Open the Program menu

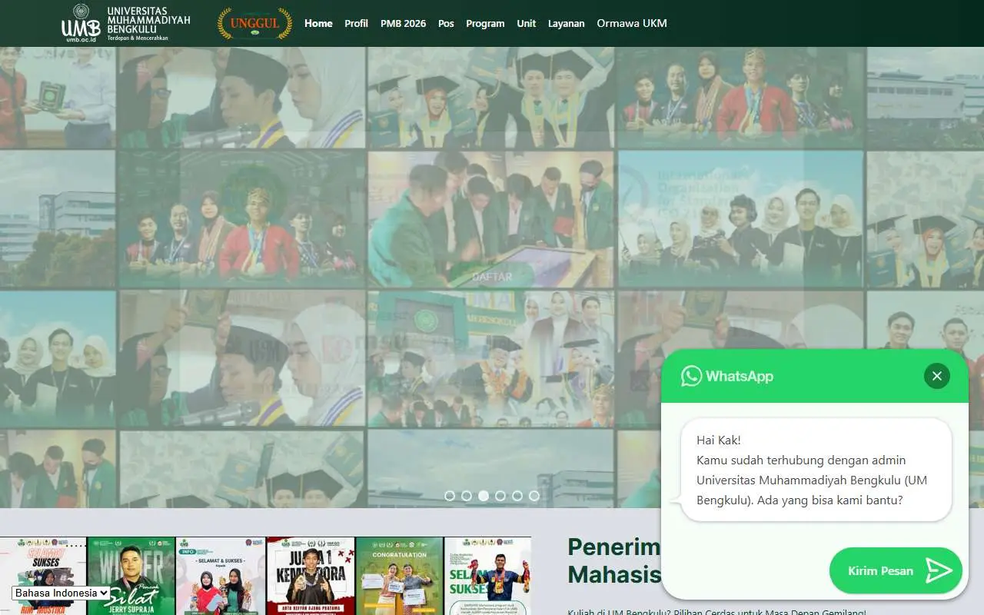[485, 23]
